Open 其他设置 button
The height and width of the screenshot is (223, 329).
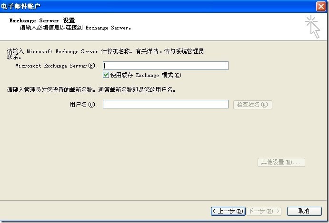[x=281, y=162]
